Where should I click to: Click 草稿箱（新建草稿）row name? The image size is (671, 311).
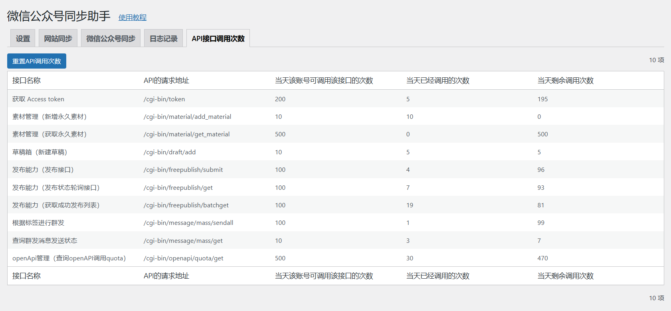40,152
